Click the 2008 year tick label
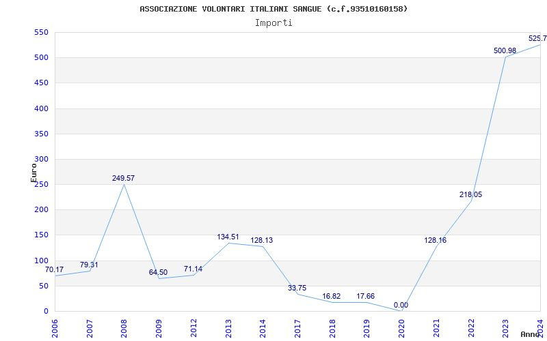The height and width of the screenshot is (341, 547). (124, 328)
